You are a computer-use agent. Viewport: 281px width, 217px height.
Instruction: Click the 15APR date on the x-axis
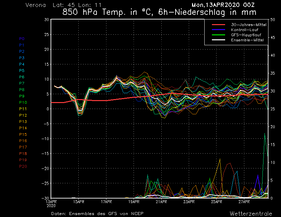(x=79, y=201)
